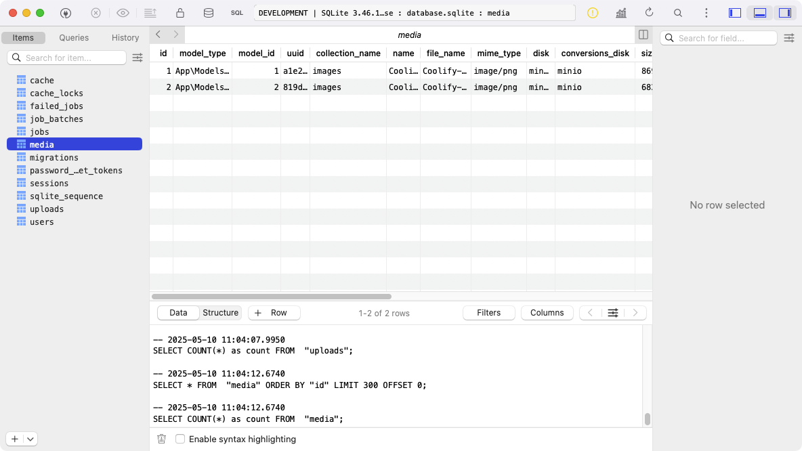The image size is (802, 451).
Task: Enable syntax highlighting checkbox
Action: pyautogui.click(x=180, y=439)
